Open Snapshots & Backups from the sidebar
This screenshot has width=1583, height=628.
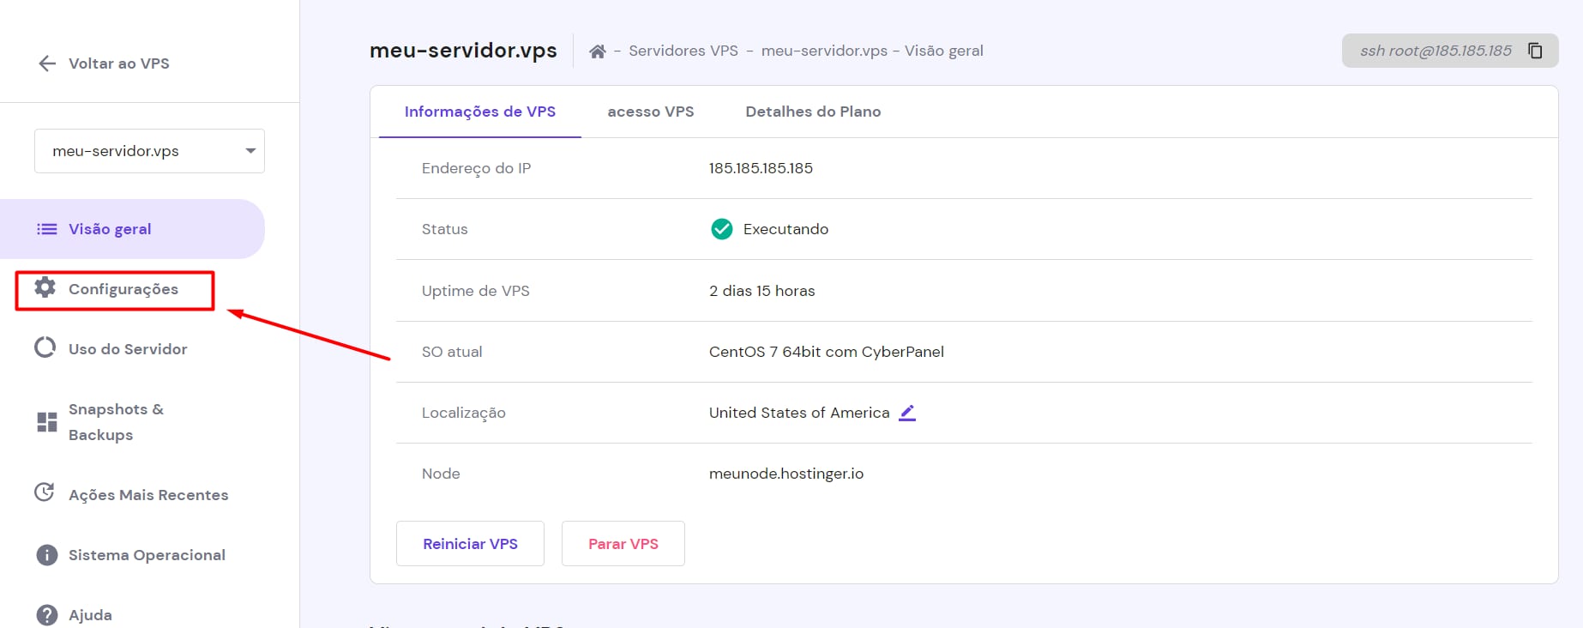(x=116, y=422)
